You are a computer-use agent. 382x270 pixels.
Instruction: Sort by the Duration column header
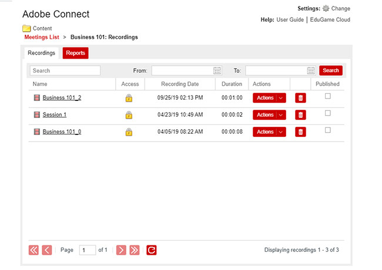coord(232,84)
